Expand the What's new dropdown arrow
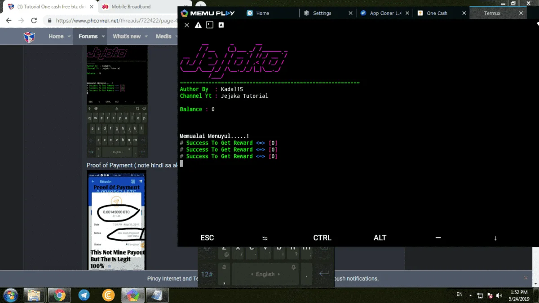539x303 pixels. (146, 37)
